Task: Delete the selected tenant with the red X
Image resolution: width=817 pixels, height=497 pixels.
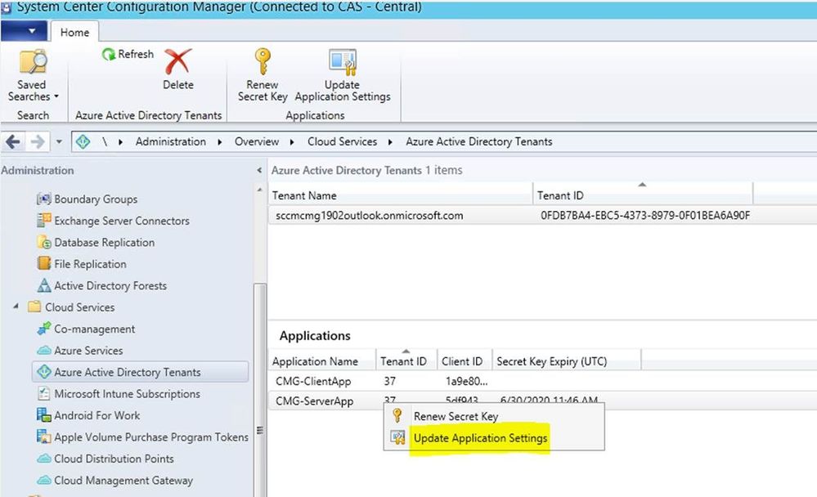Action: pyautogui.click(x=178, y=69)
